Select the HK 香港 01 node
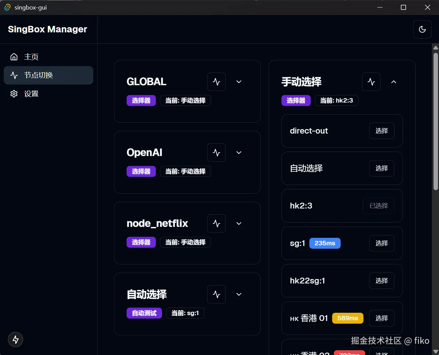This screenshot has height=355, width=439. [382, 318]
